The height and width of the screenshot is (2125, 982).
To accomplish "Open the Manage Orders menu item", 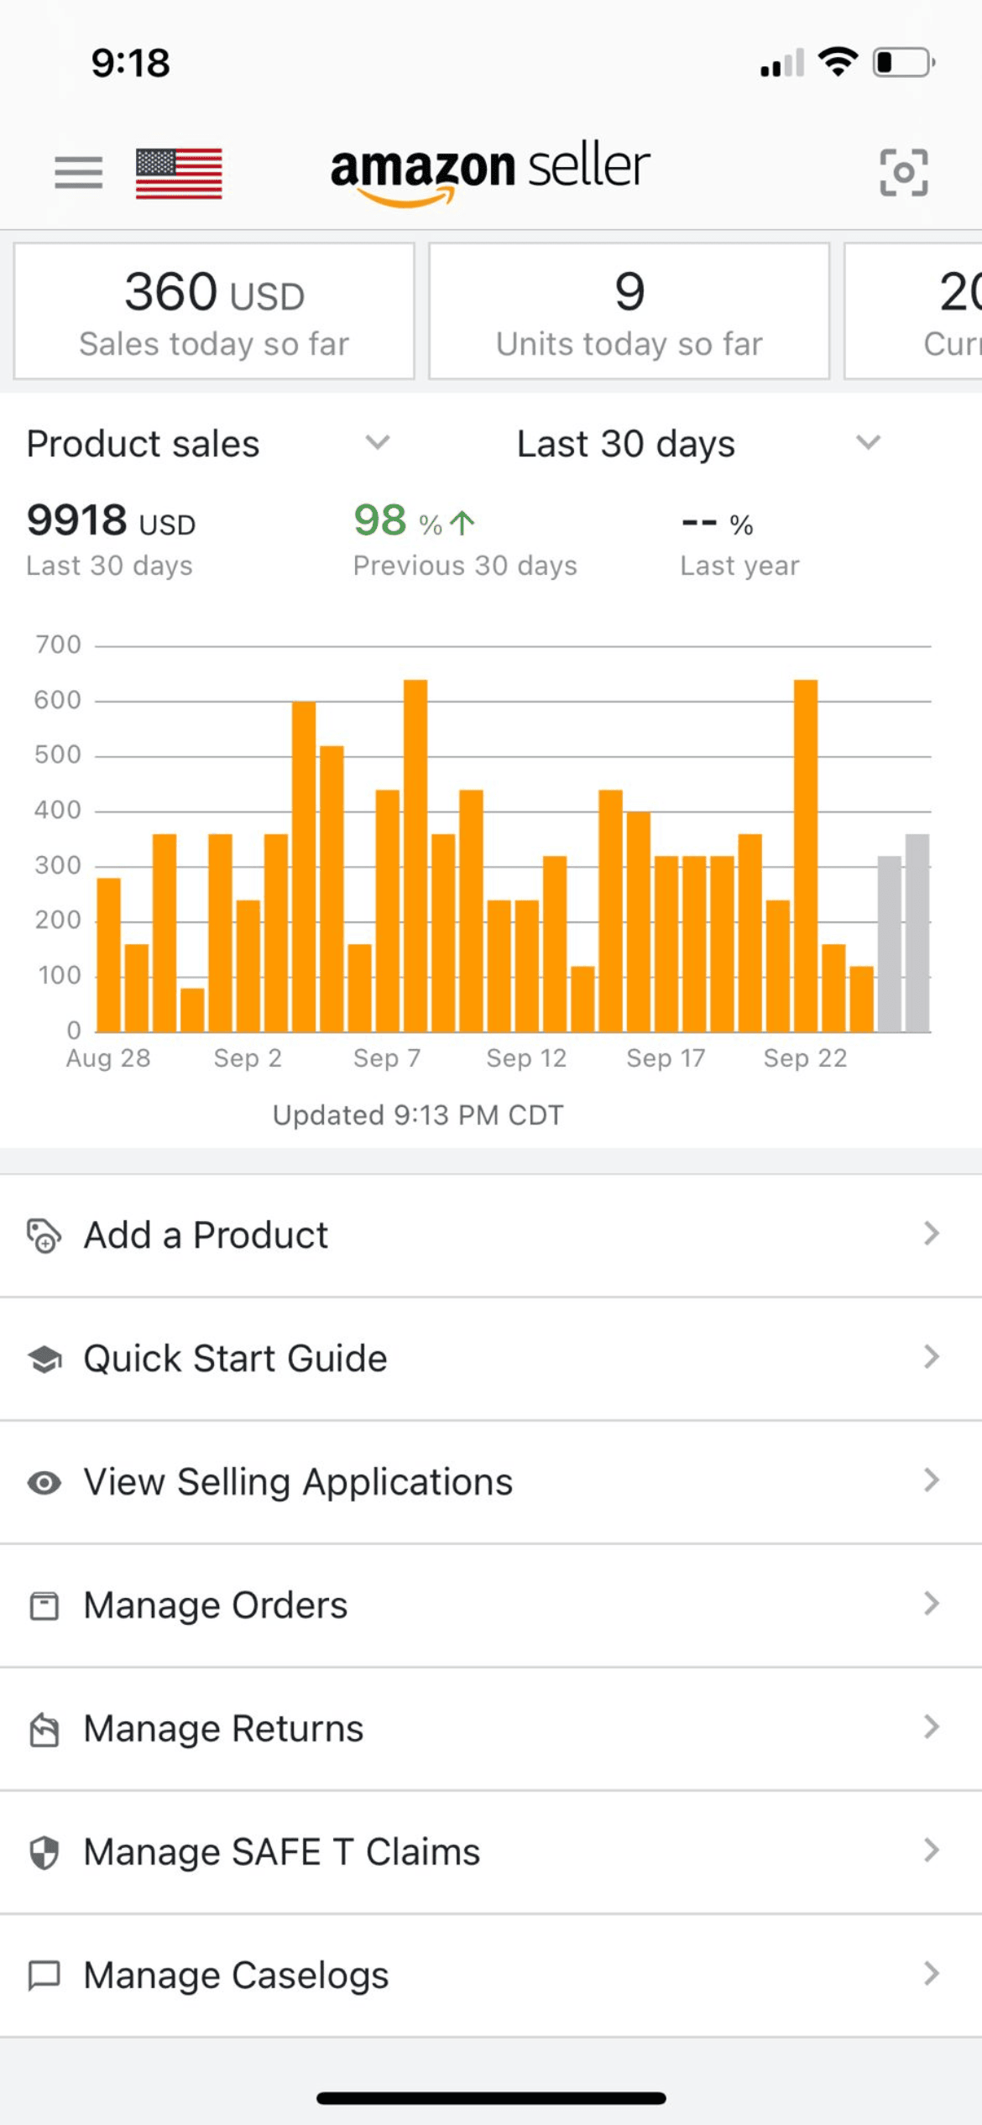I will [x=217, y=1605].
